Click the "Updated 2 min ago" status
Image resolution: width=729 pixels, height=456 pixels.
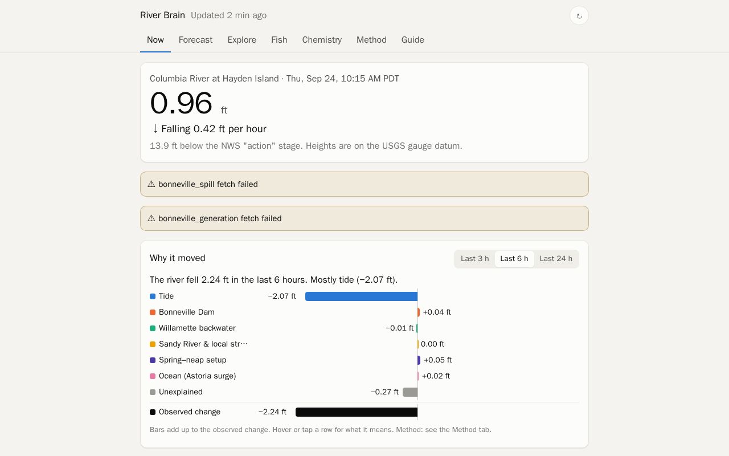click(x=228, y=15)
